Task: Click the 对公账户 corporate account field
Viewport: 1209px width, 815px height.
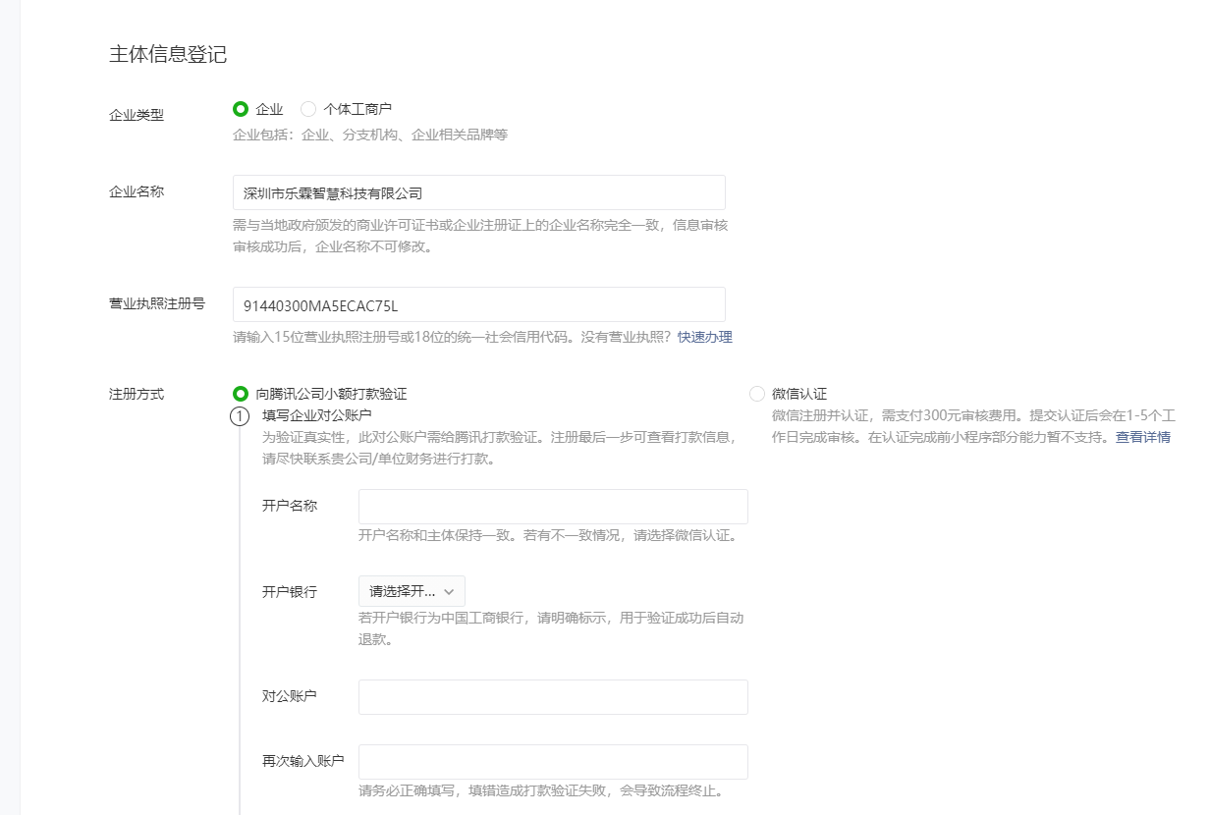Action: 553,697
